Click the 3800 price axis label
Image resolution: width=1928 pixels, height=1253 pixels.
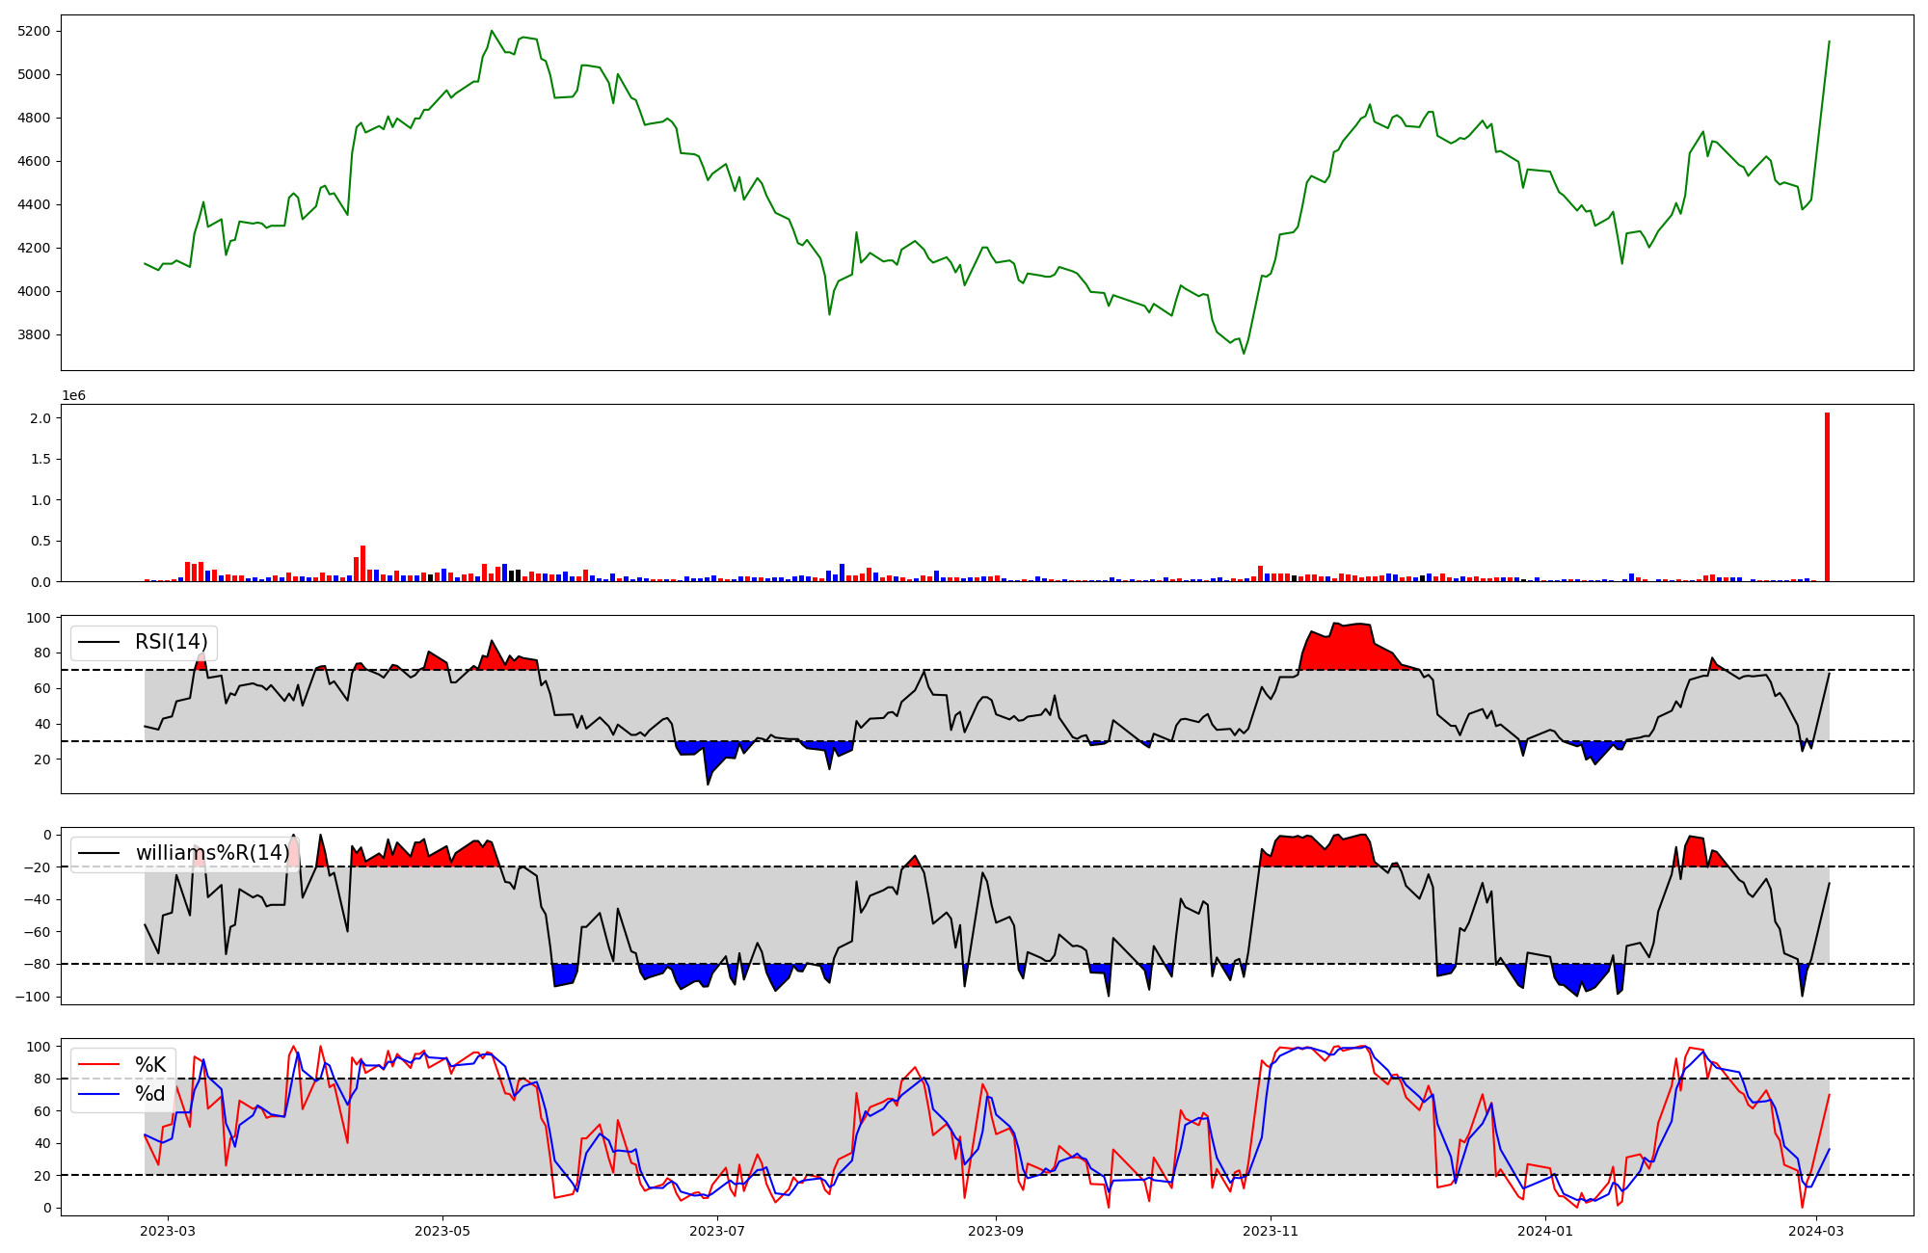click(34, 335)
